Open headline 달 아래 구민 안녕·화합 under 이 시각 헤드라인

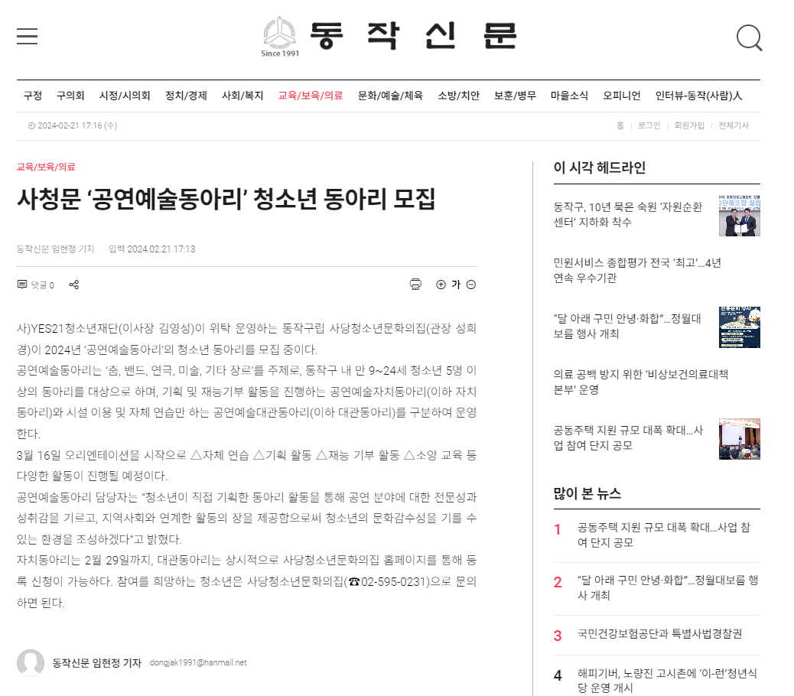[x=627, y=326]
